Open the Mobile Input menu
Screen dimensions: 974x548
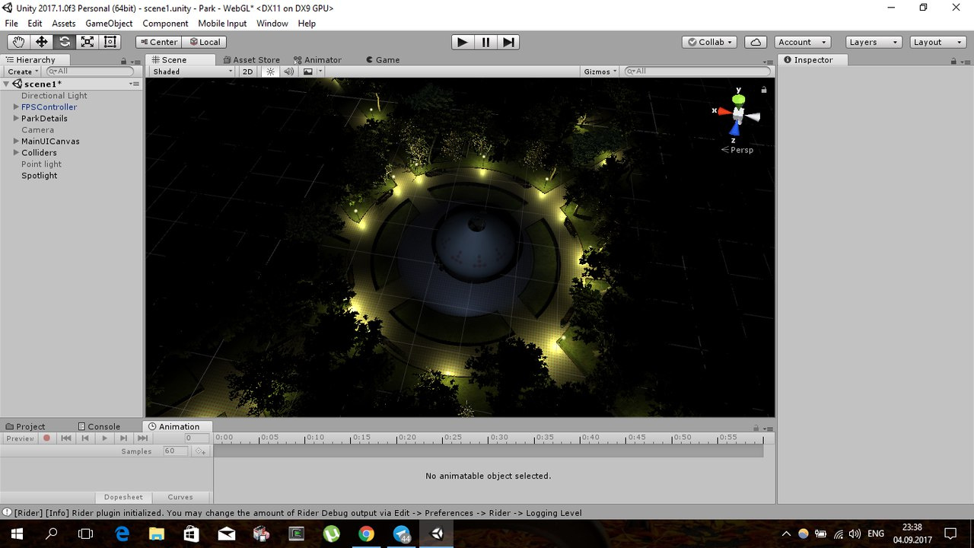click(x=222, y=24)
